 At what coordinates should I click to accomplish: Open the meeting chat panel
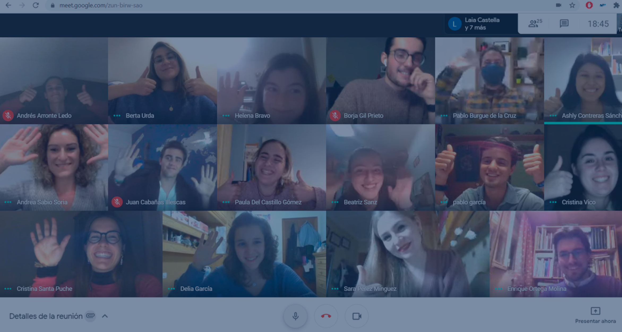[564, 24]
